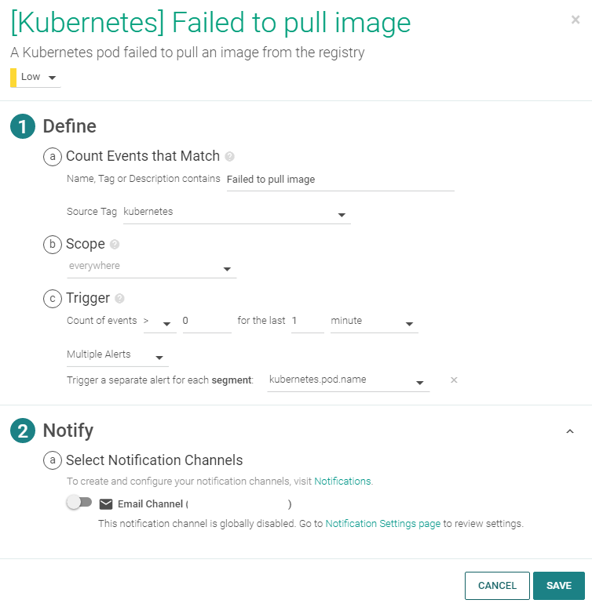Click the SAVE button

(x=559, y=586)
